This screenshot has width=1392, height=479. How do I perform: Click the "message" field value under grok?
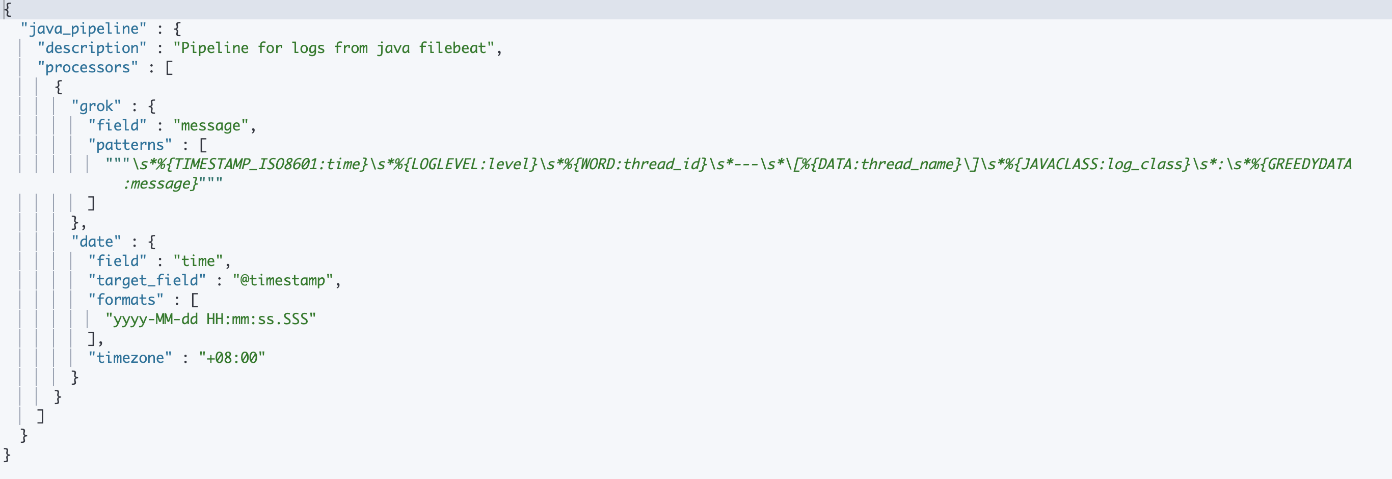tap(211, 125)
